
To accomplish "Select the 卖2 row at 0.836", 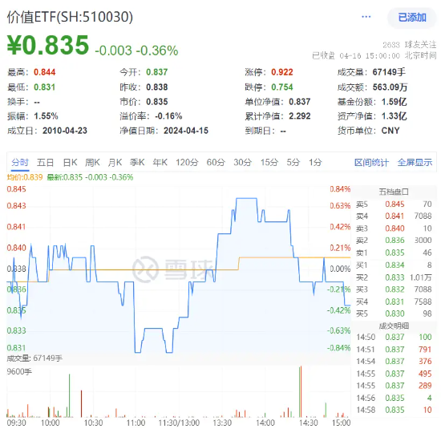I will pyautogui.click(x=394, y=241).
